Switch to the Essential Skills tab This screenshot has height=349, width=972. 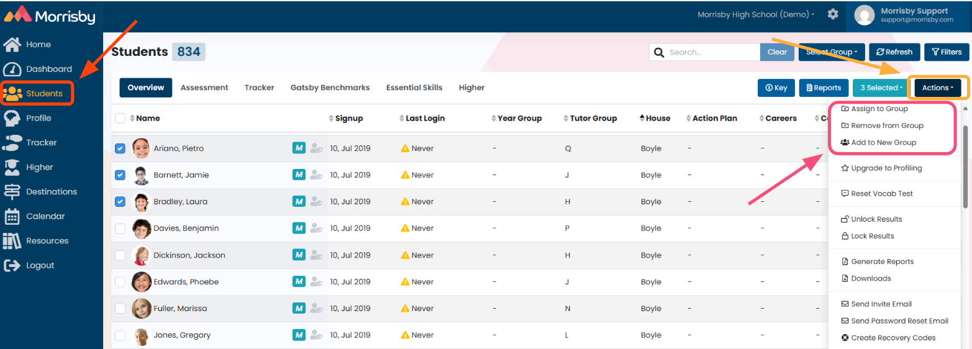[x=414, y=88]
